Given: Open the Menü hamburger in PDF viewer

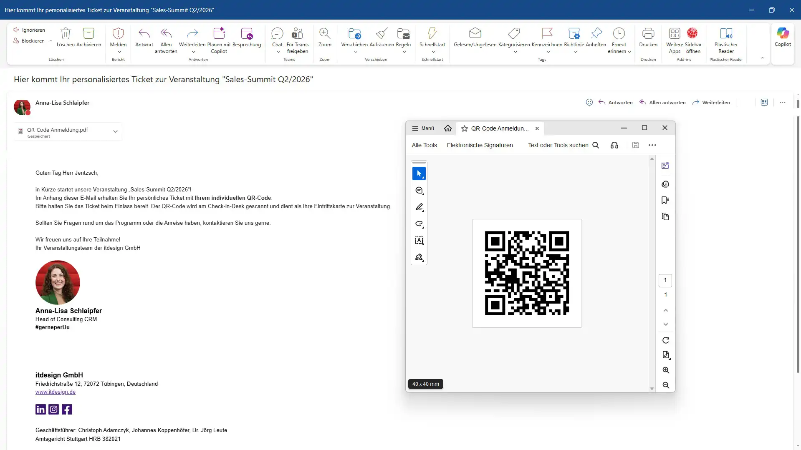Looking at the screenshot, I should click(x=423, y=128).
